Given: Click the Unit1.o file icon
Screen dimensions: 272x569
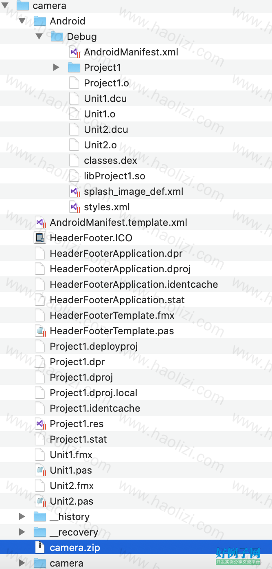Looking at the screenshot, I should point(74,114).
